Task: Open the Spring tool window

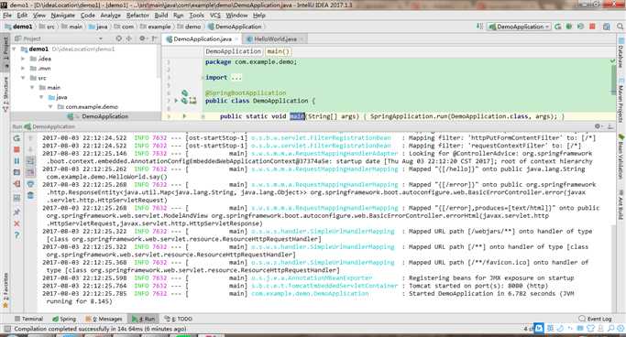Action: point(64,319)
